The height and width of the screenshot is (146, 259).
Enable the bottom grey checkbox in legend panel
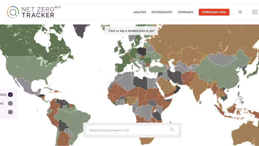10,112
